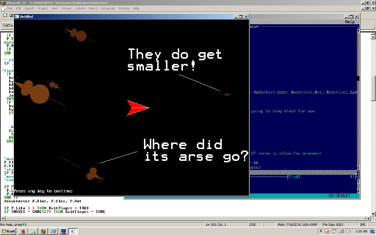Click the Untitled game window taskbar button
Screen dimensions: 376x235
point(73,231)
